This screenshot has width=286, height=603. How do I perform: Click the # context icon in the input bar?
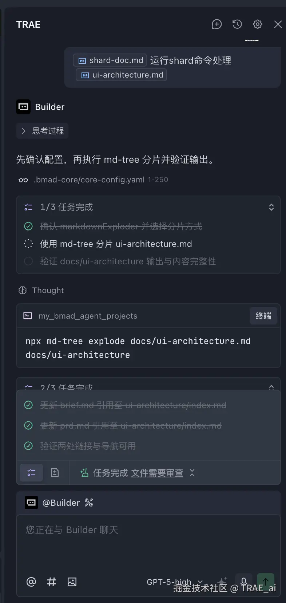tap(52, 582)
